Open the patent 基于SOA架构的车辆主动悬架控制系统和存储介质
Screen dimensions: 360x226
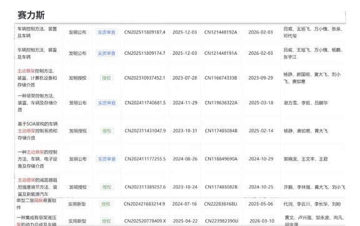(x=37, y=130)
